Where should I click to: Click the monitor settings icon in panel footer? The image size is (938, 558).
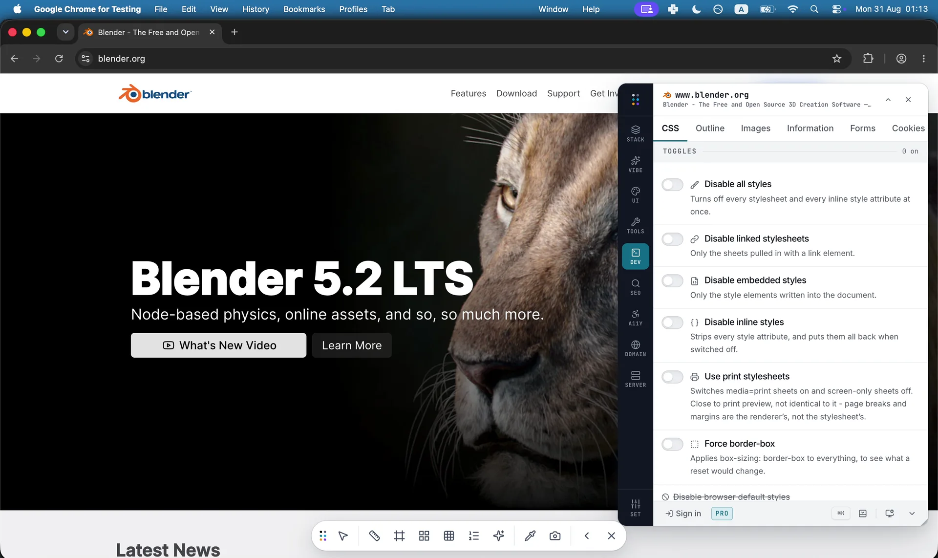[890, 514]
